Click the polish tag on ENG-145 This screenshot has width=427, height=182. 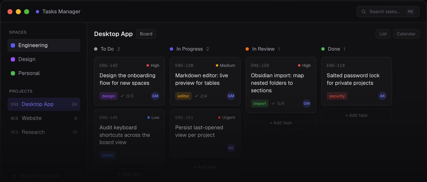(108, 155)
